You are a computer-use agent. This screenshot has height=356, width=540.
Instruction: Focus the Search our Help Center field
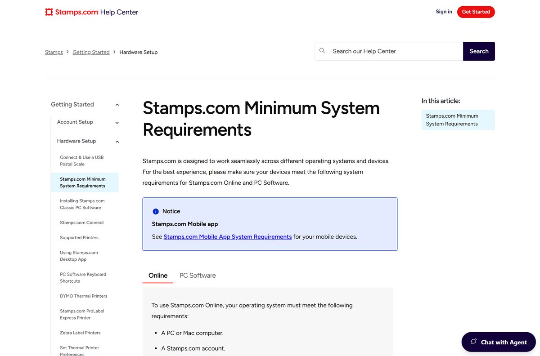pyautogui.click(x=389, y=51)
